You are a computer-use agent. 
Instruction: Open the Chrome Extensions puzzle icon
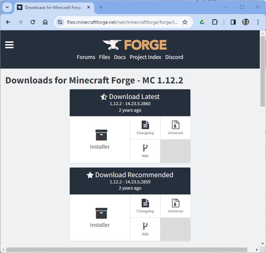215,22
